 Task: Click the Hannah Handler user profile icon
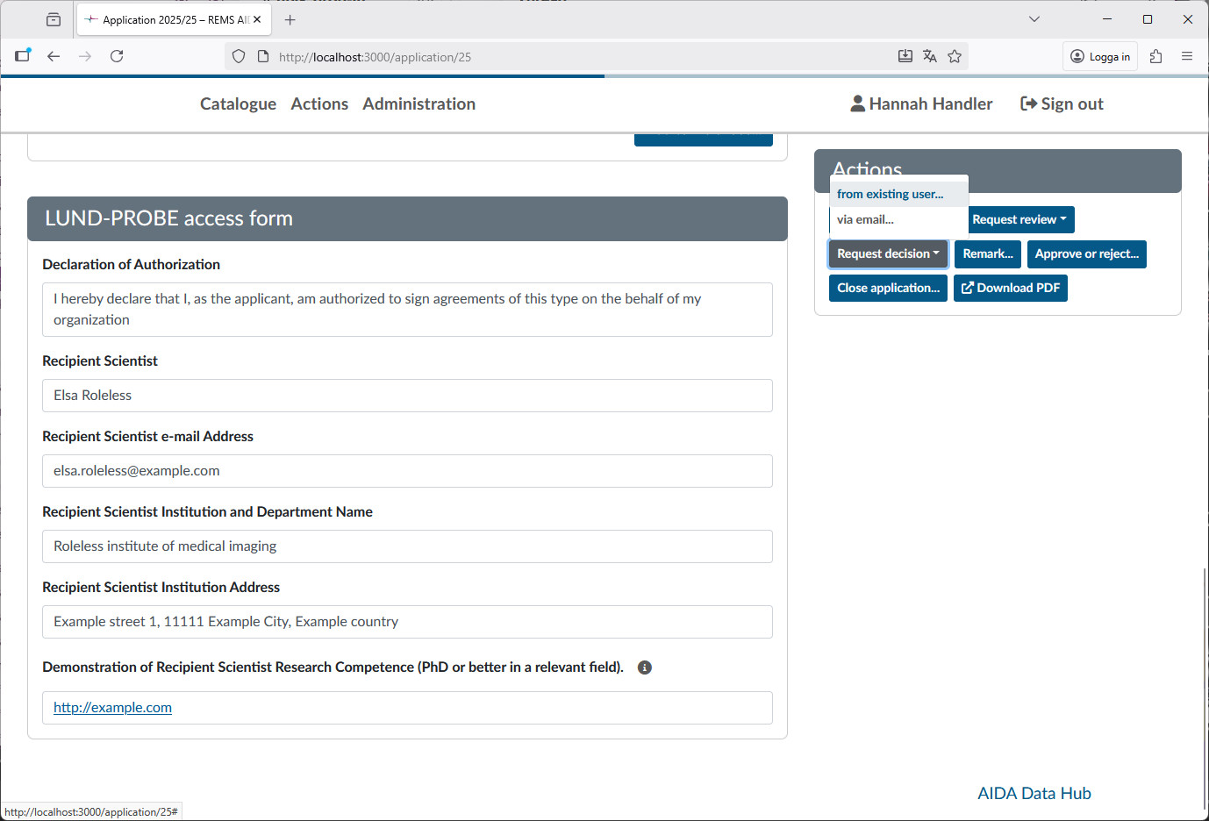click(856, 104)
